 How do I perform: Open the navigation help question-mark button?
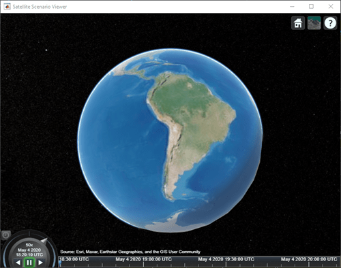coord(330,23)
